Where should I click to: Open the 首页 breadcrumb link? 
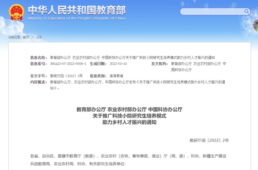[26, 37]
